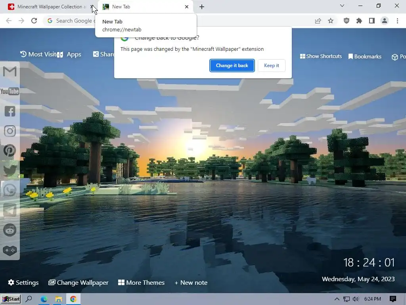Open the Chrome profile avatar

click(x=385, y=21)
